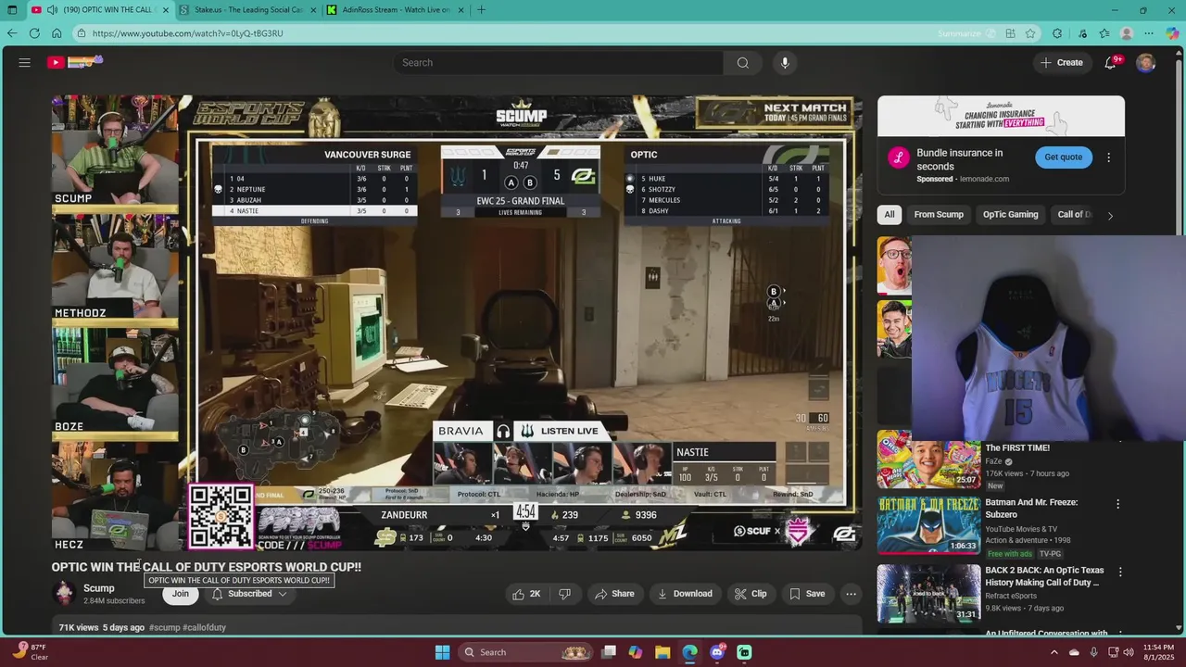The height and width of the screenshot is (667, 1186).
Task: Open Discord from the taskbar
Action: [x=717, y=652]
